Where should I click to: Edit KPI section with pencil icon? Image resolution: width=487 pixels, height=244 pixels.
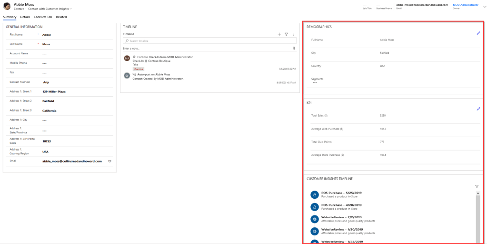478,109
